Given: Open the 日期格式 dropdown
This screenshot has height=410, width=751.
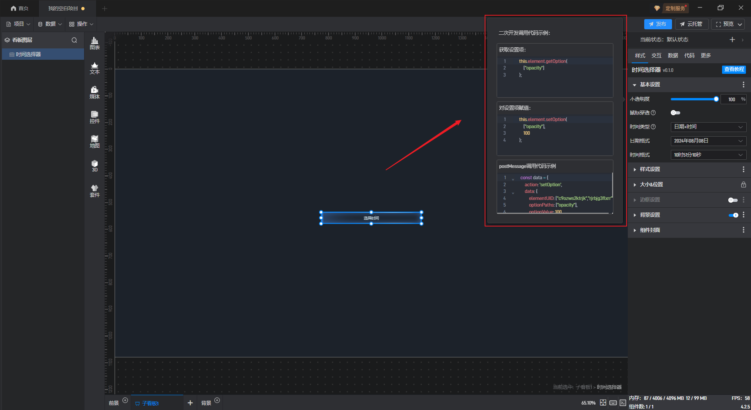Looking at the screenshot, I should [708, 141].
